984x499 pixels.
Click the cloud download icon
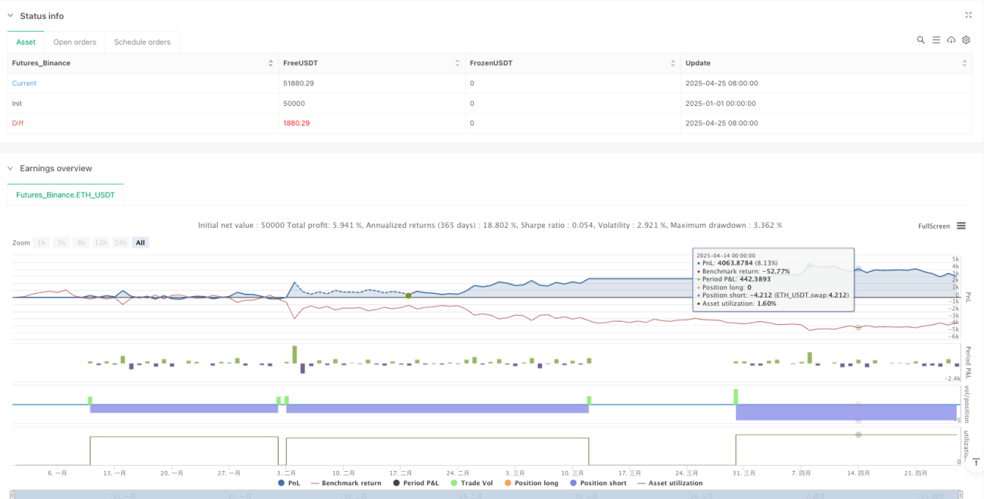[x=951, y=40]
